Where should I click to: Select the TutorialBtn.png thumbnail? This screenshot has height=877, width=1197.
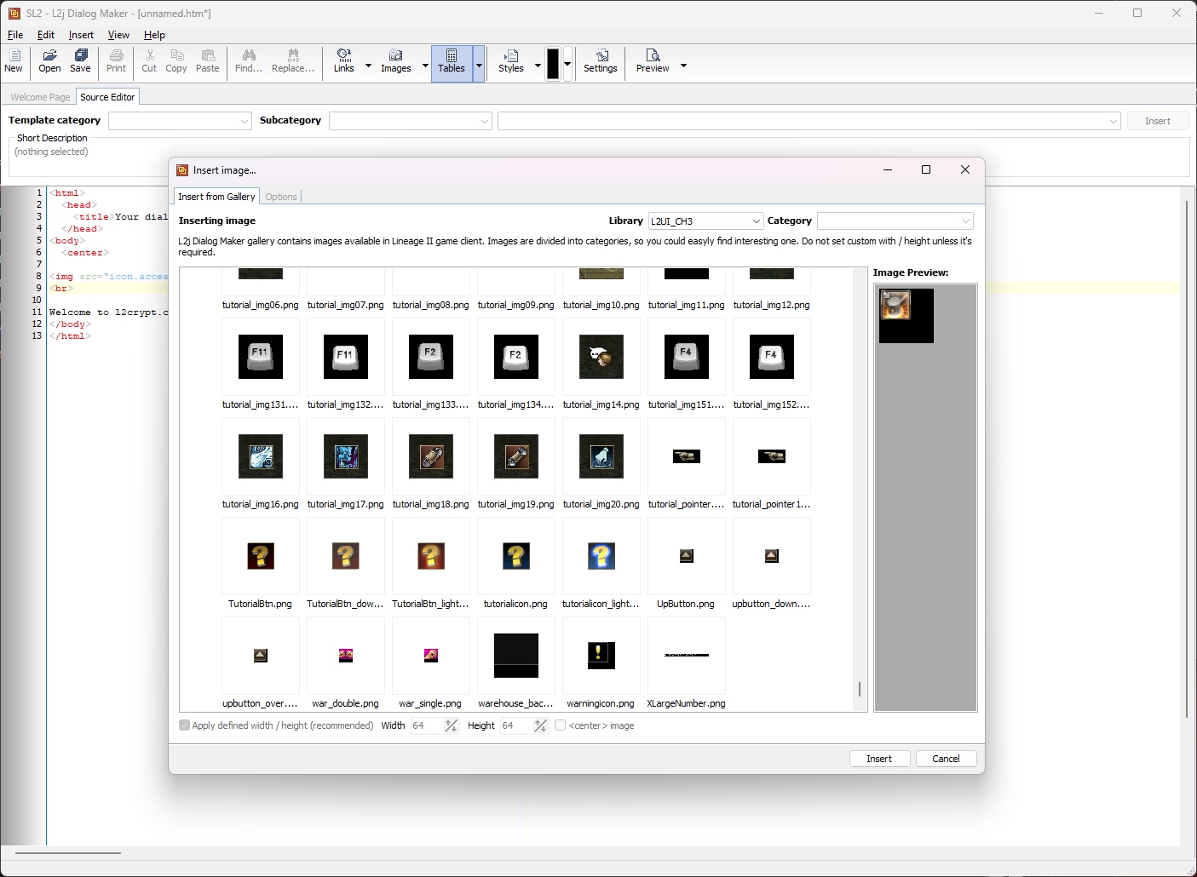pyautogui.click(x=260, y=556)
